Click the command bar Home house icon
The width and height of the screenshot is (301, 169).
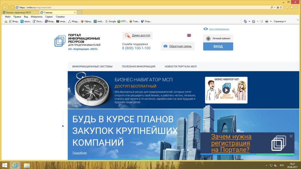245,21
